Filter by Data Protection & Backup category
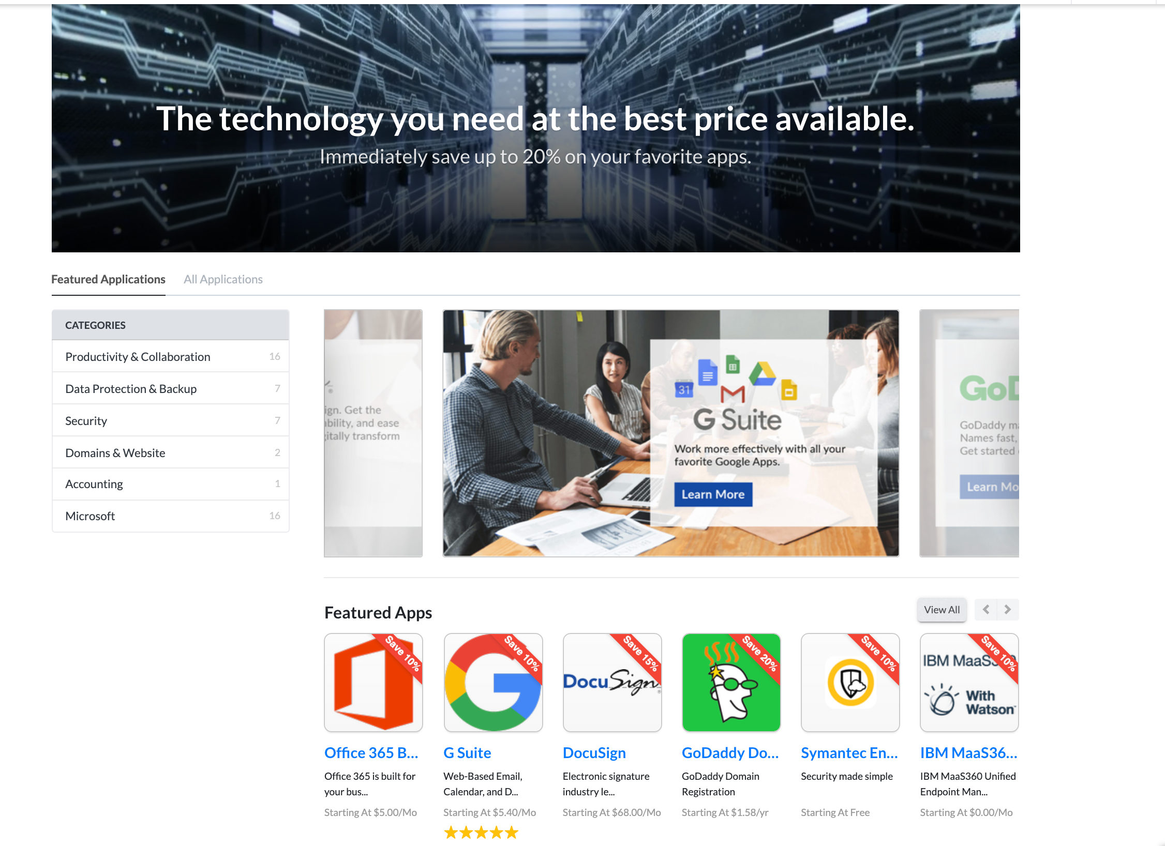 [x=170, y=388]
